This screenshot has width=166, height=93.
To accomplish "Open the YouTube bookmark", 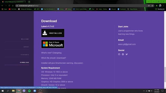I will coord(12,9).
